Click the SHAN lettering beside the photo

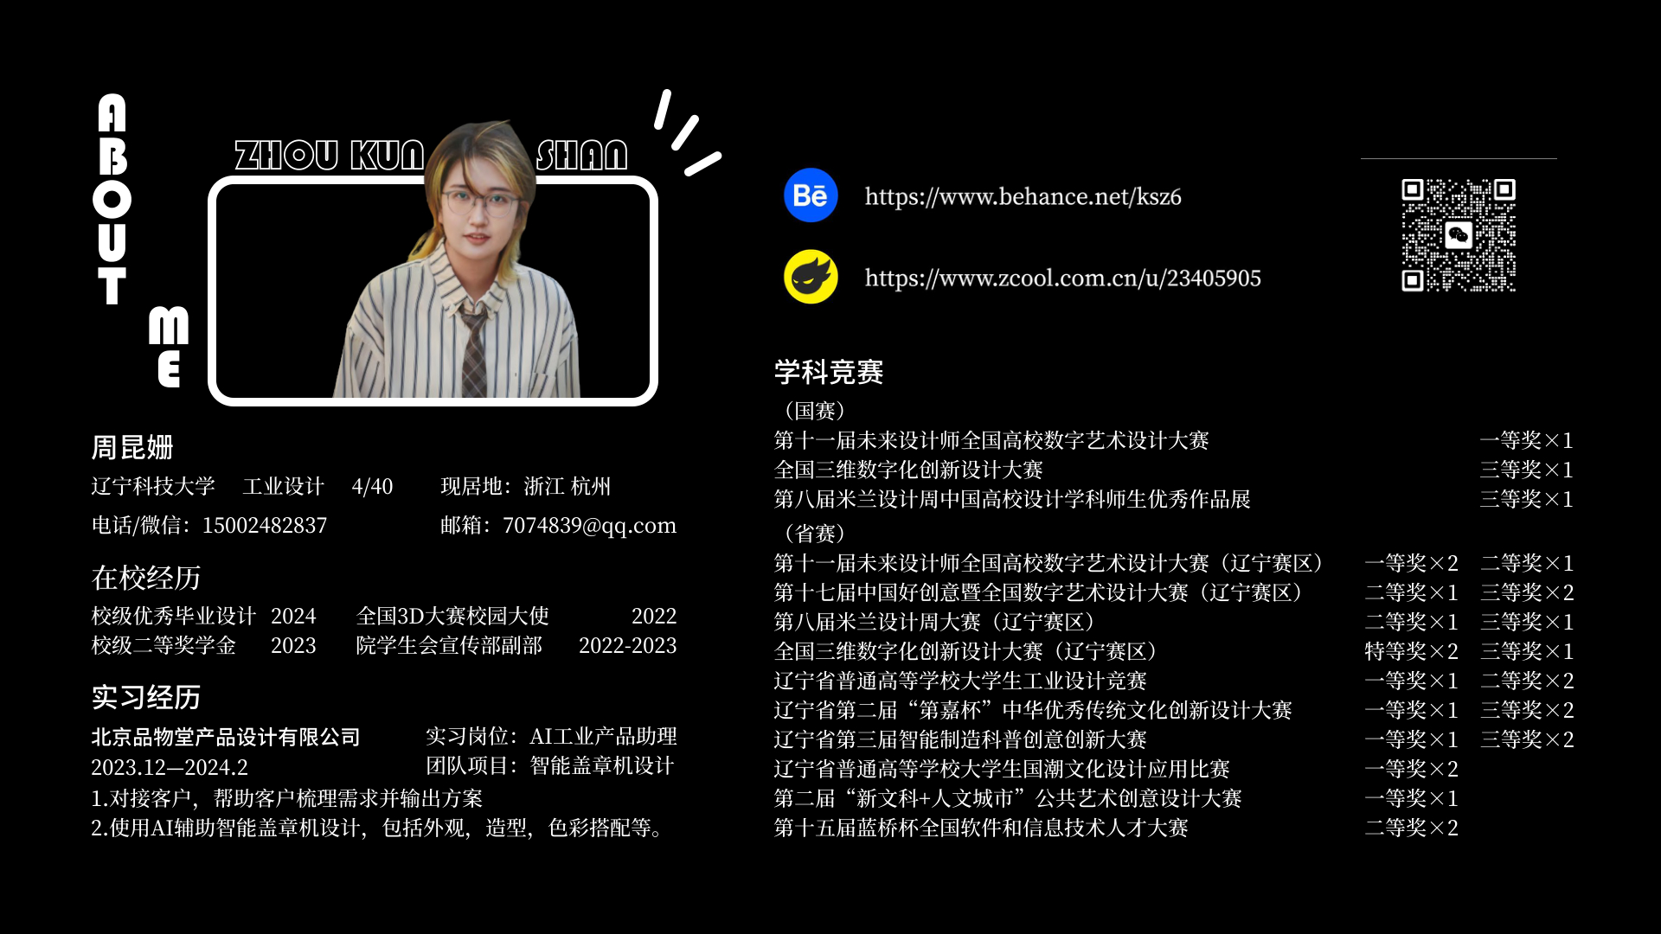pos(581,156)
